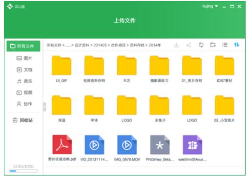Select 所有文件 in the sidebar
Viewport: 249px width, 176px height.
[x=23, y=46]
